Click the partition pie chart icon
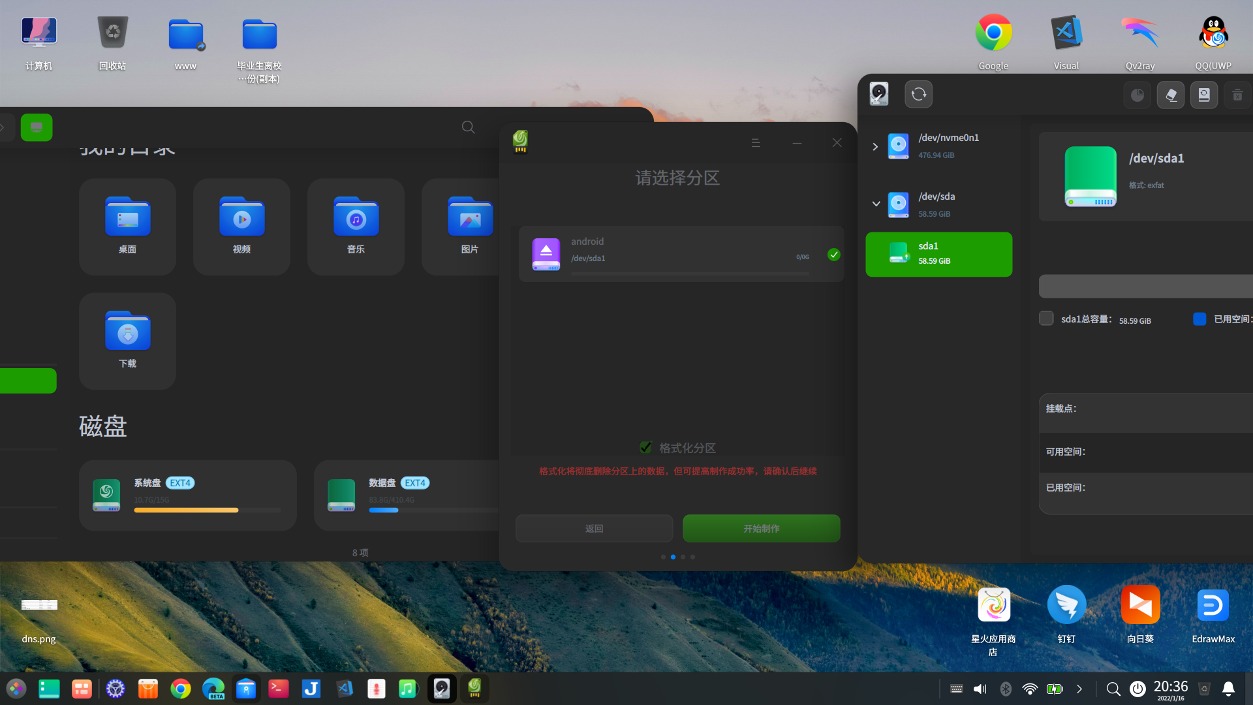 [x=1137, y=95]
